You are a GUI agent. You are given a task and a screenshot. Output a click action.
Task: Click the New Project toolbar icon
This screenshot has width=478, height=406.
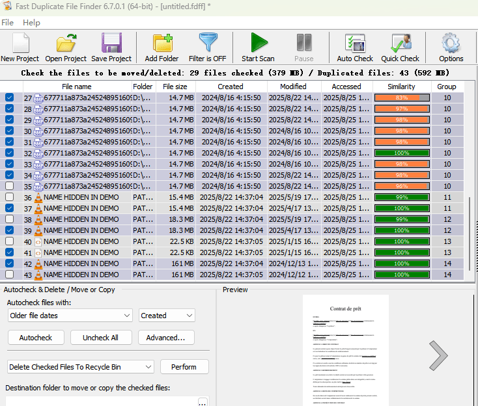click(20, 43)
